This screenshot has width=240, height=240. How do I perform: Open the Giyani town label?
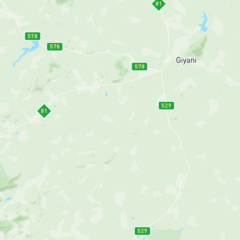click(x=186, y=60)
